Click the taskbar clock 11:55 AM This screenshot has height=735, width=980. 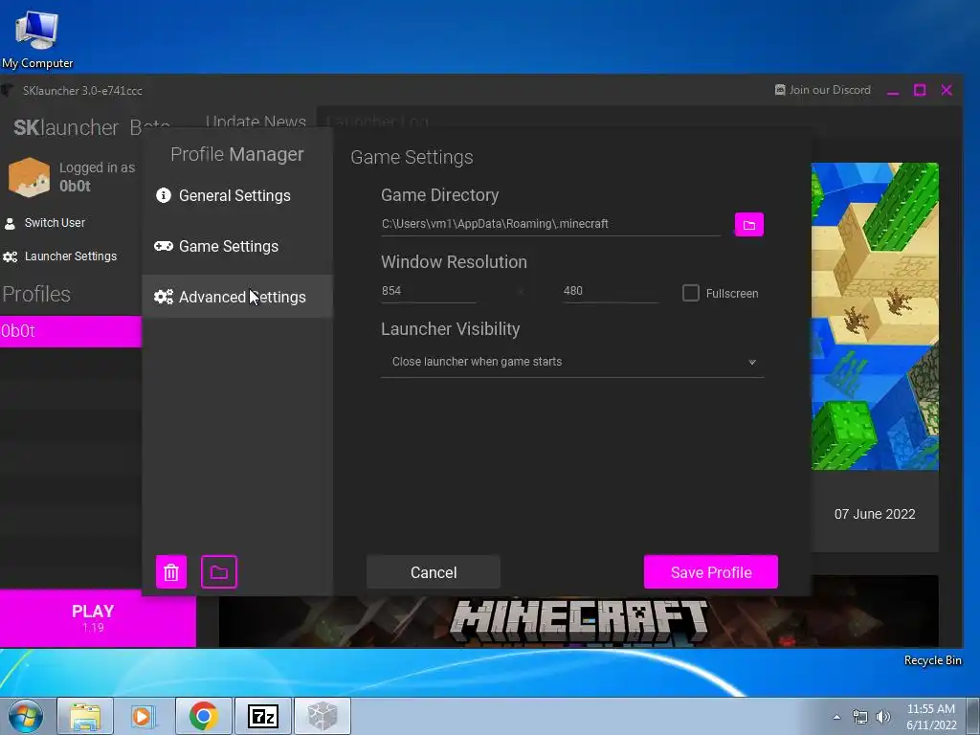coord(931,717)
